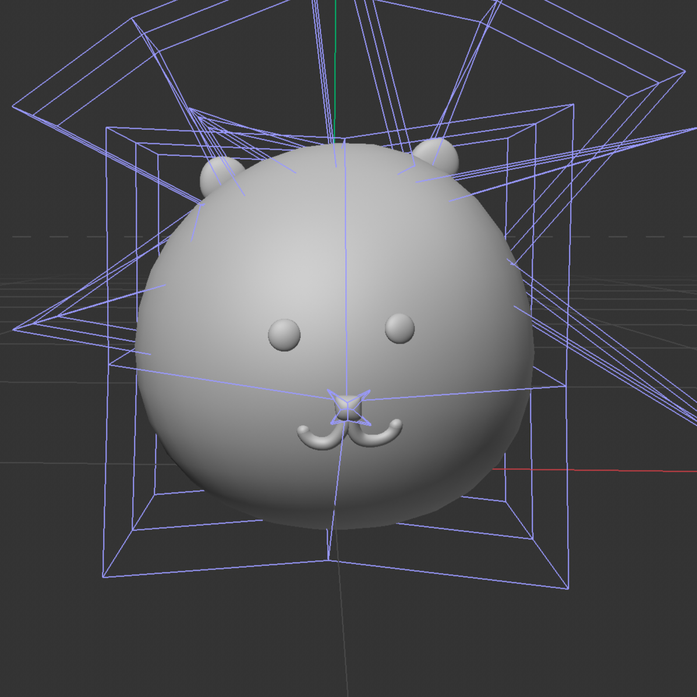The height and width of the screenshot is (697, 697).
Task: Select the curved mouth tube shape
Action: pyautogui.click(x=349, y=434)
